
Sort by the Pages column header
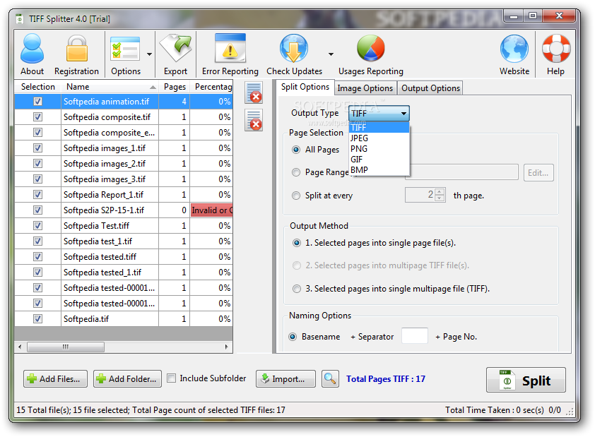(175, 87)
